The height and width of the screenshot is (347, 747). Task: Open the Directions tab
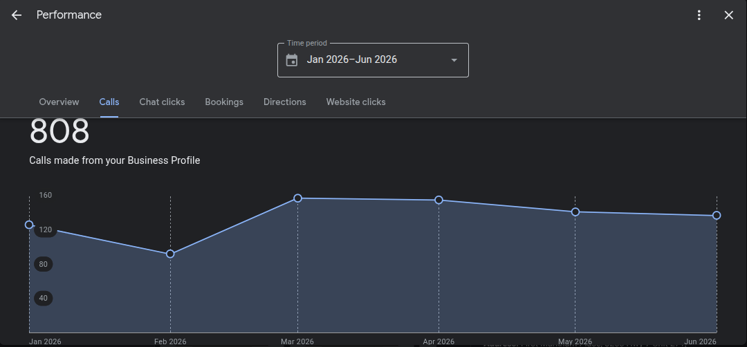point(285,102)
